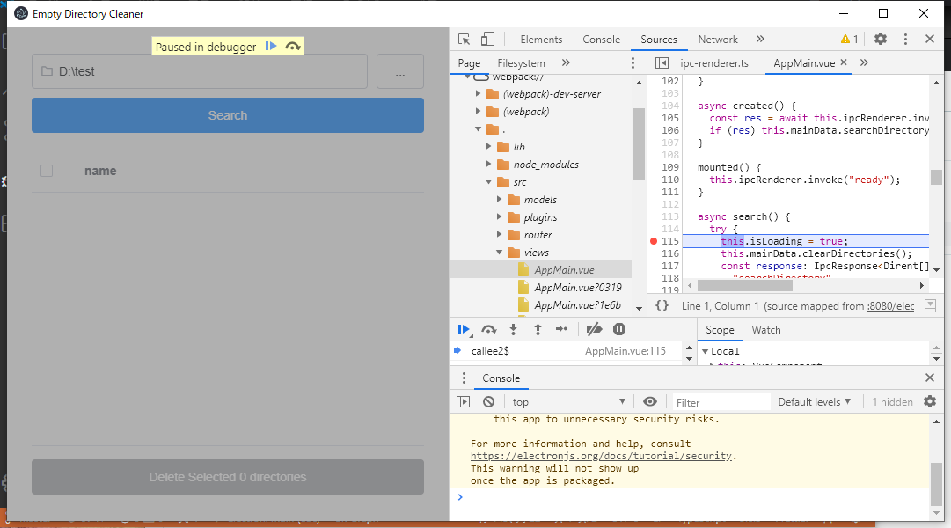Resume script execution in paused overlay
The height and width of the screenshot is (528, 951).
271,46
